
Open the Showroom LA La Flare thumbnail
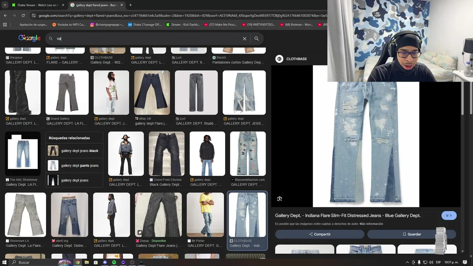pyautogui.click(x=25, y=215)
